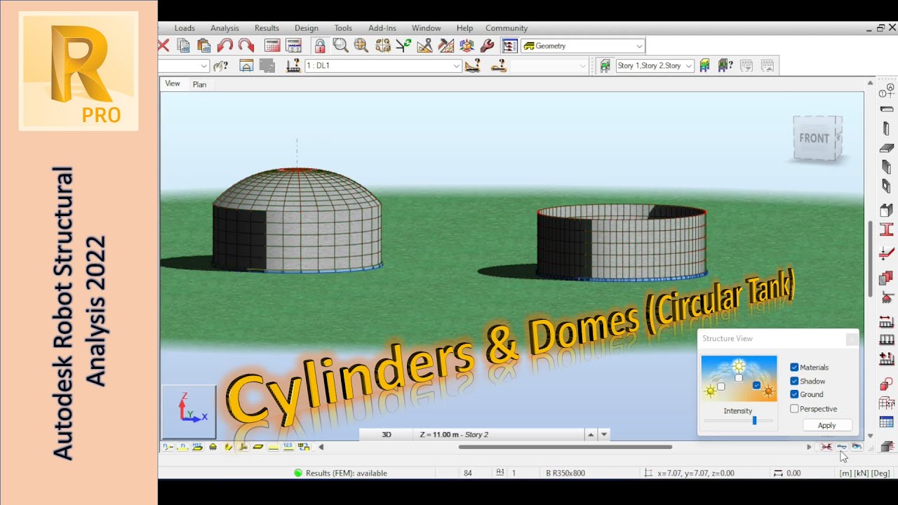The width and height of the screenshot is (898, 505).
Task: Click the colorful 3D cube axes icon
Action: 467,46
